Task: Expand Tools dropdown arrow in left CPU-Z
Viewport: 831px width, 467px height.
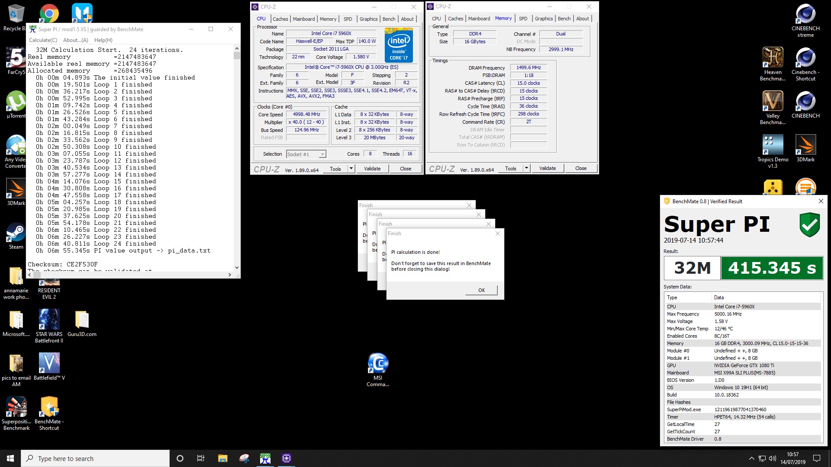Action: click(351, 169)
